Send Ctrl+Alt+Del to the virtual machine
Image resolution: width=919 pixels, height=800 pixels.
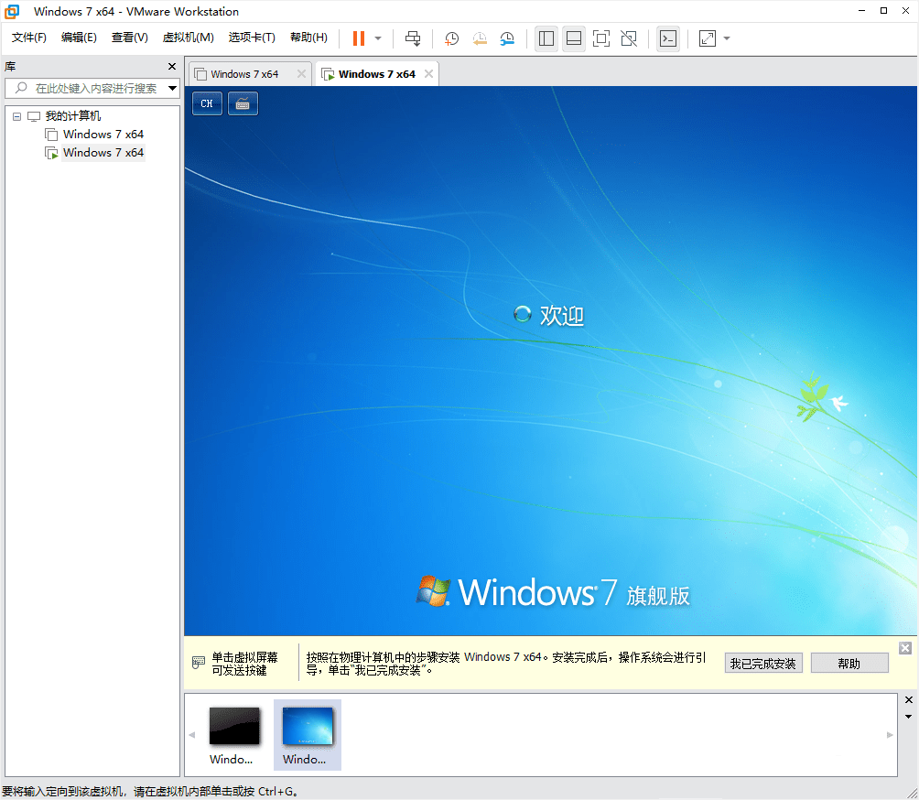[413, 38]
